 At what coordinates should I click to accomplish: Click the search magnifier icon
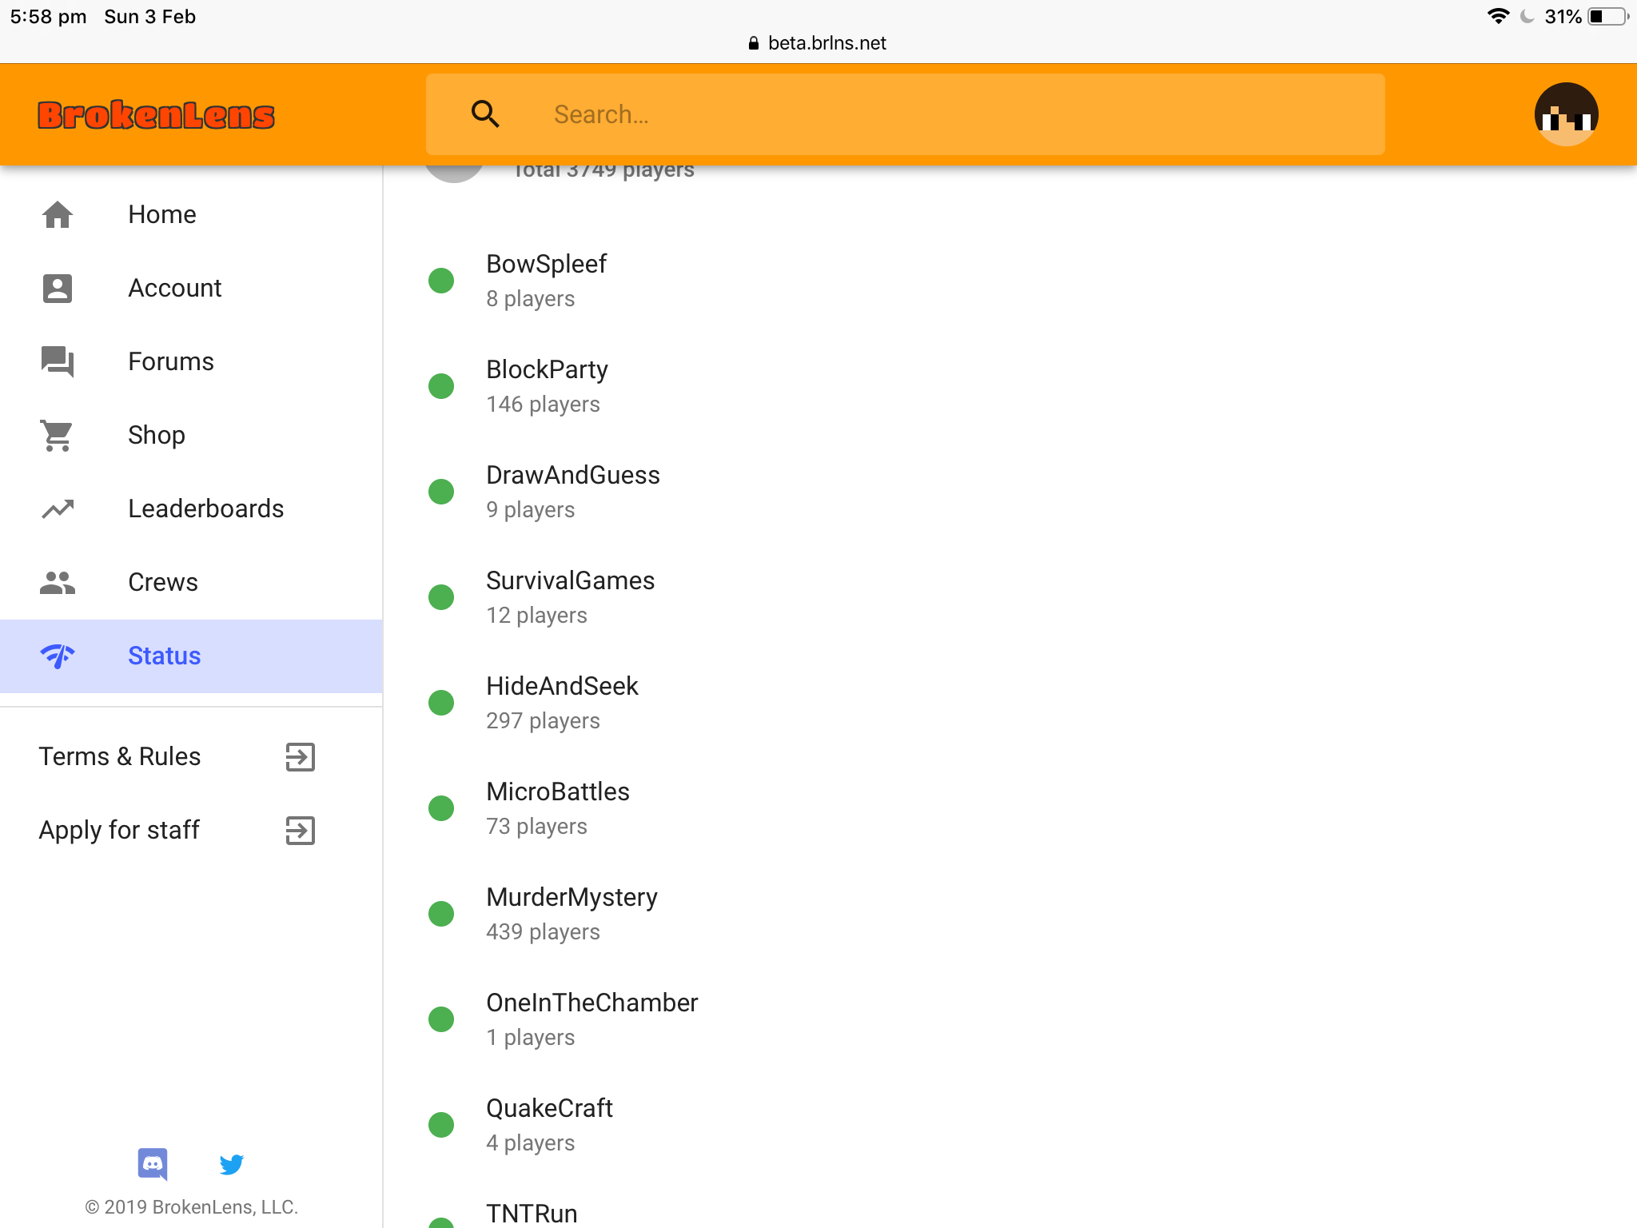coord(485,114)
